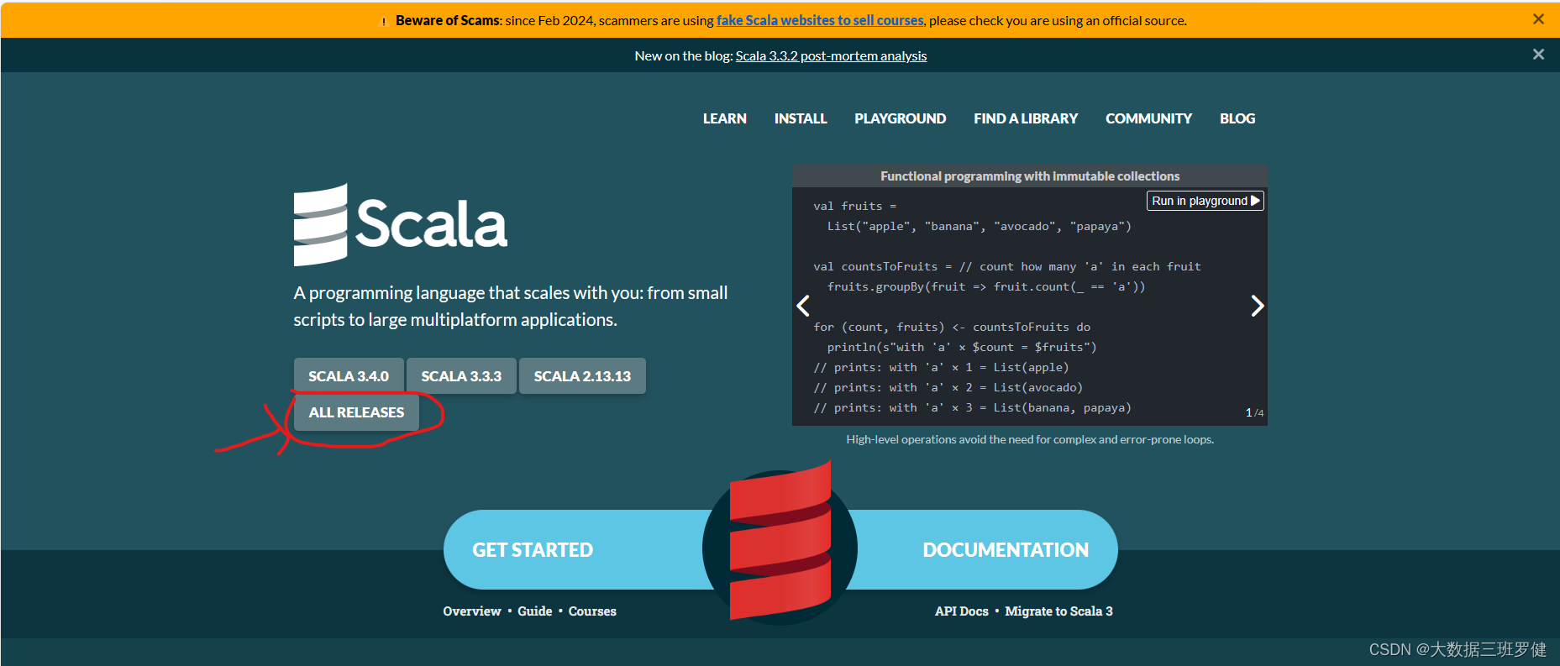Click the warning exclamation icon in orange banner
1560x666 pixels.
tap(384, 22)
